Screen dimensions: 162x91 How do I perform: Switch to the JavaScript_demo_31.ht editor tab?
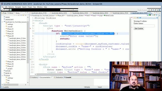(39, 13)
